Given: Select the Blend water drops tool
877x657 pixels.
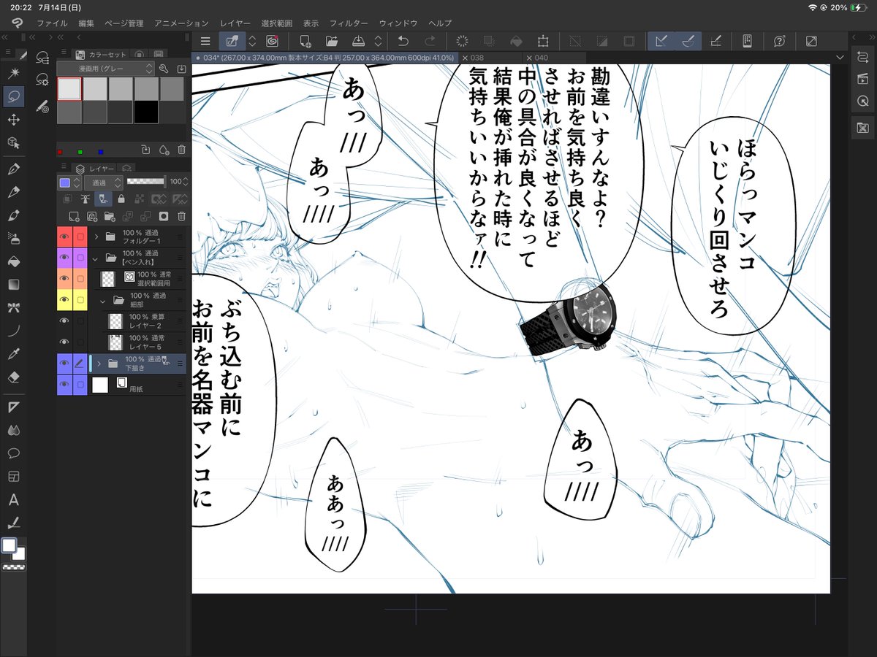Looking at the screenshot, I should (x=13, y=430).
